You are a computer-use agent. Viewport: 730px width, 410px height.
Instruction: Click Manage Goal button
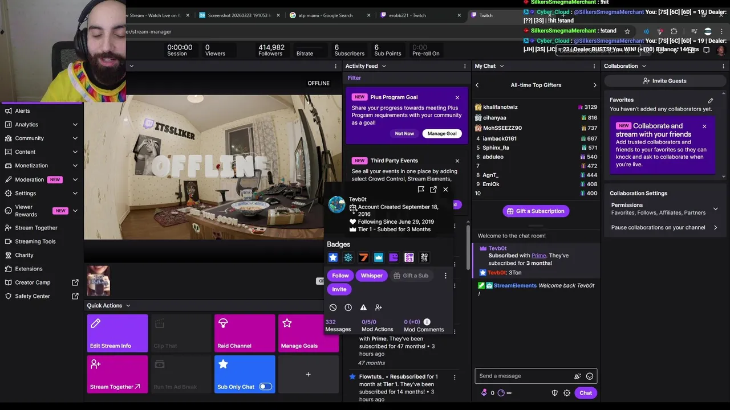pos(442,133)
